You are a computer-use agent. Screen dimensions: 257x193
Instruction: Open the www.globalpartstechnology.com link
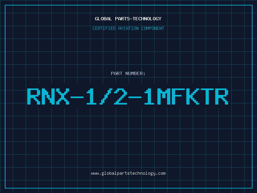(128, 173)
